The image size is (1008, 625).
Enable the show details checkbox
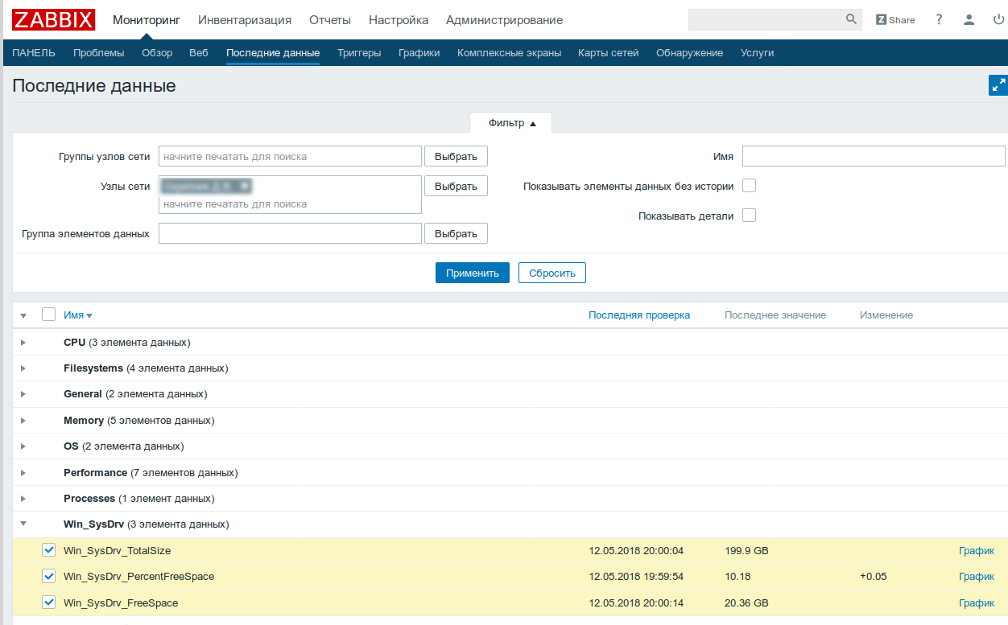(749, 216)
